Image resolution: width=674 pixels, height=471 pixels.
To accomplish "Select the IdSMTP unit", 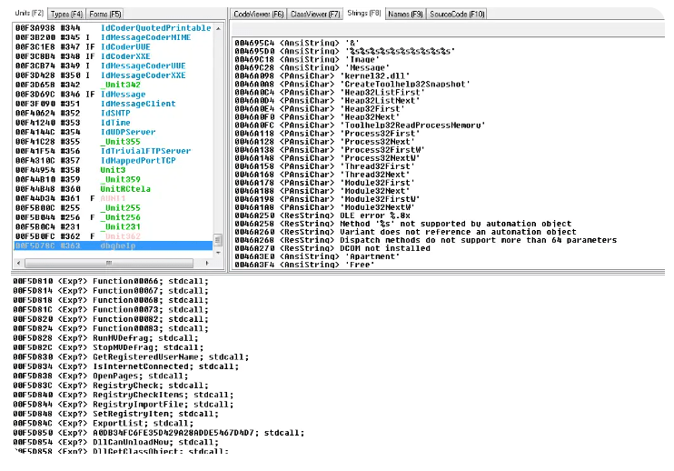I will (114, 113).
